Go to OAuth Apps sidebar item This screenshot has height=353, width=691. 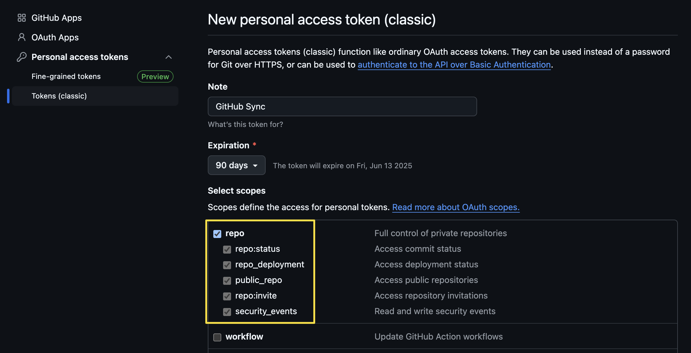point(55,37)
